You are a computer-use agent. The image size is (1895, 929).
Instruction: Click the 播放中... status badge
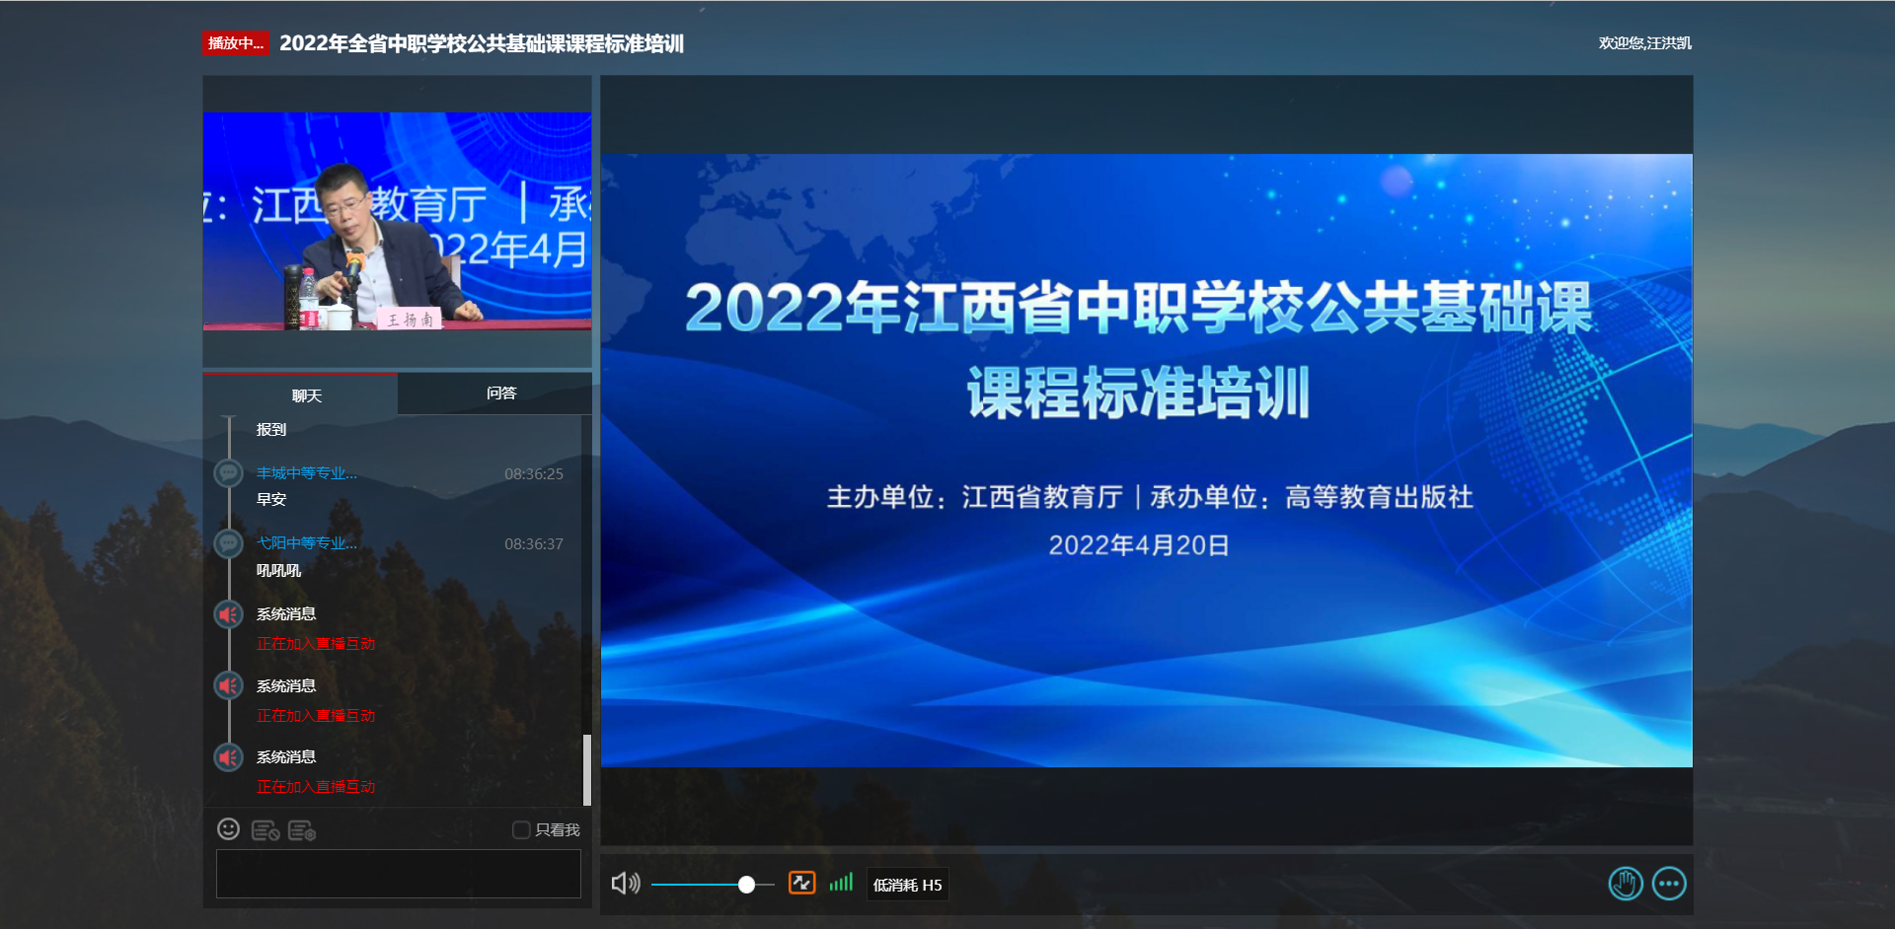click(x=236, y=43)
